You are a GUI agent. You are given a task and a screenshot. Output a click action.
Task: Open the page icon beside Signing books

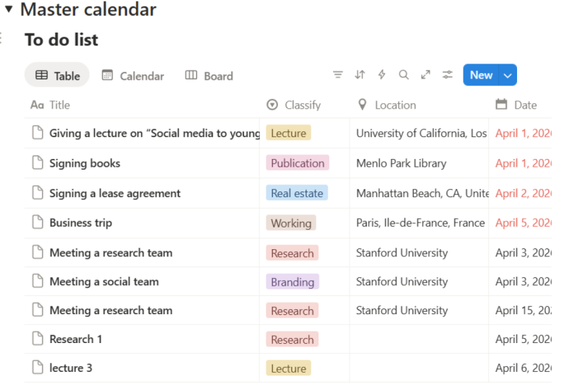coord(38,162)
